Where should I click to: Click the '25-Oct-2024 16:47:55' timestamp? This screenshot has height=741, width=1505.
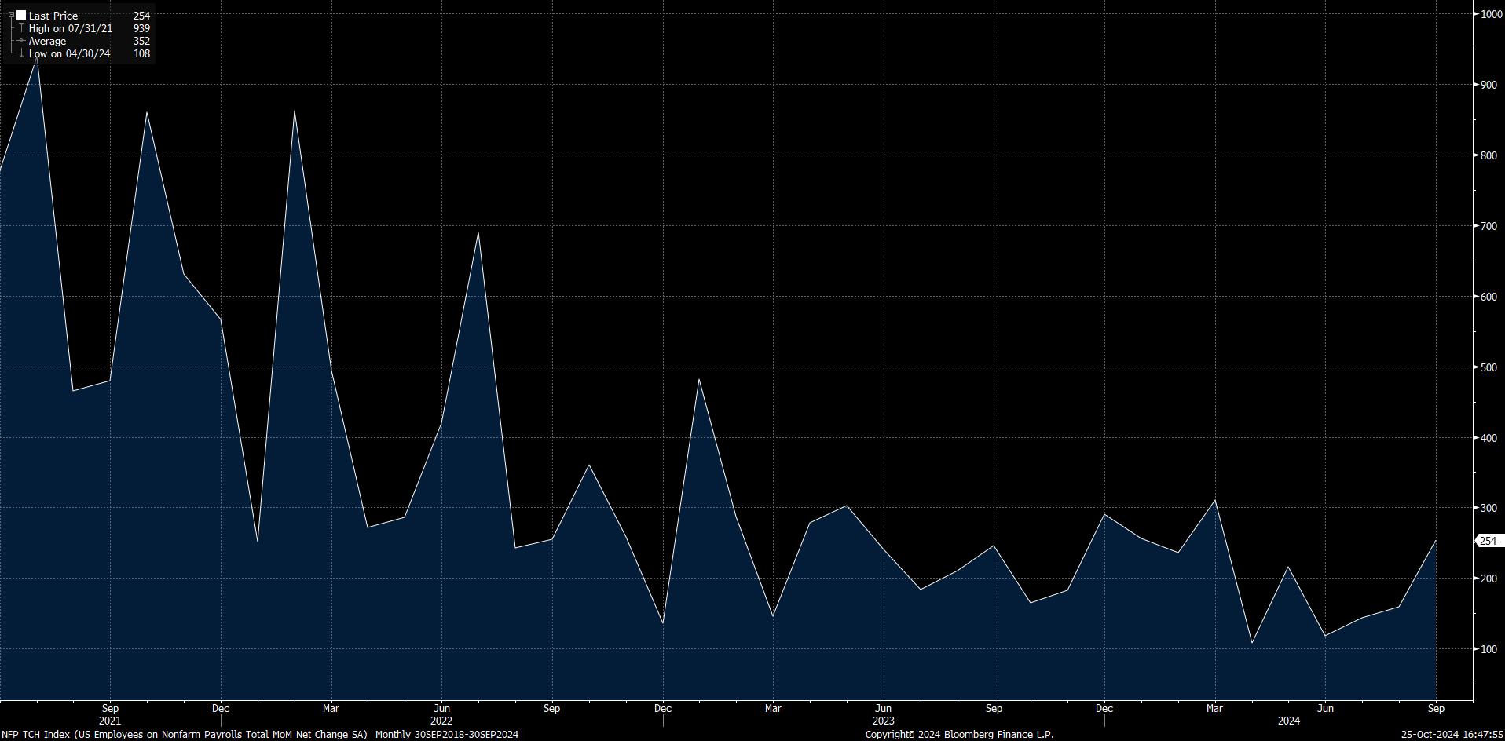coord(1452,735)
